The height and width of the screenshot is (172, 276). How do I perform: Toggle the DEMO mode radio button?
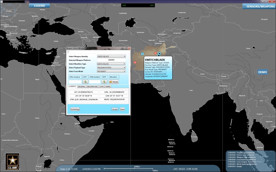point(256,72)
